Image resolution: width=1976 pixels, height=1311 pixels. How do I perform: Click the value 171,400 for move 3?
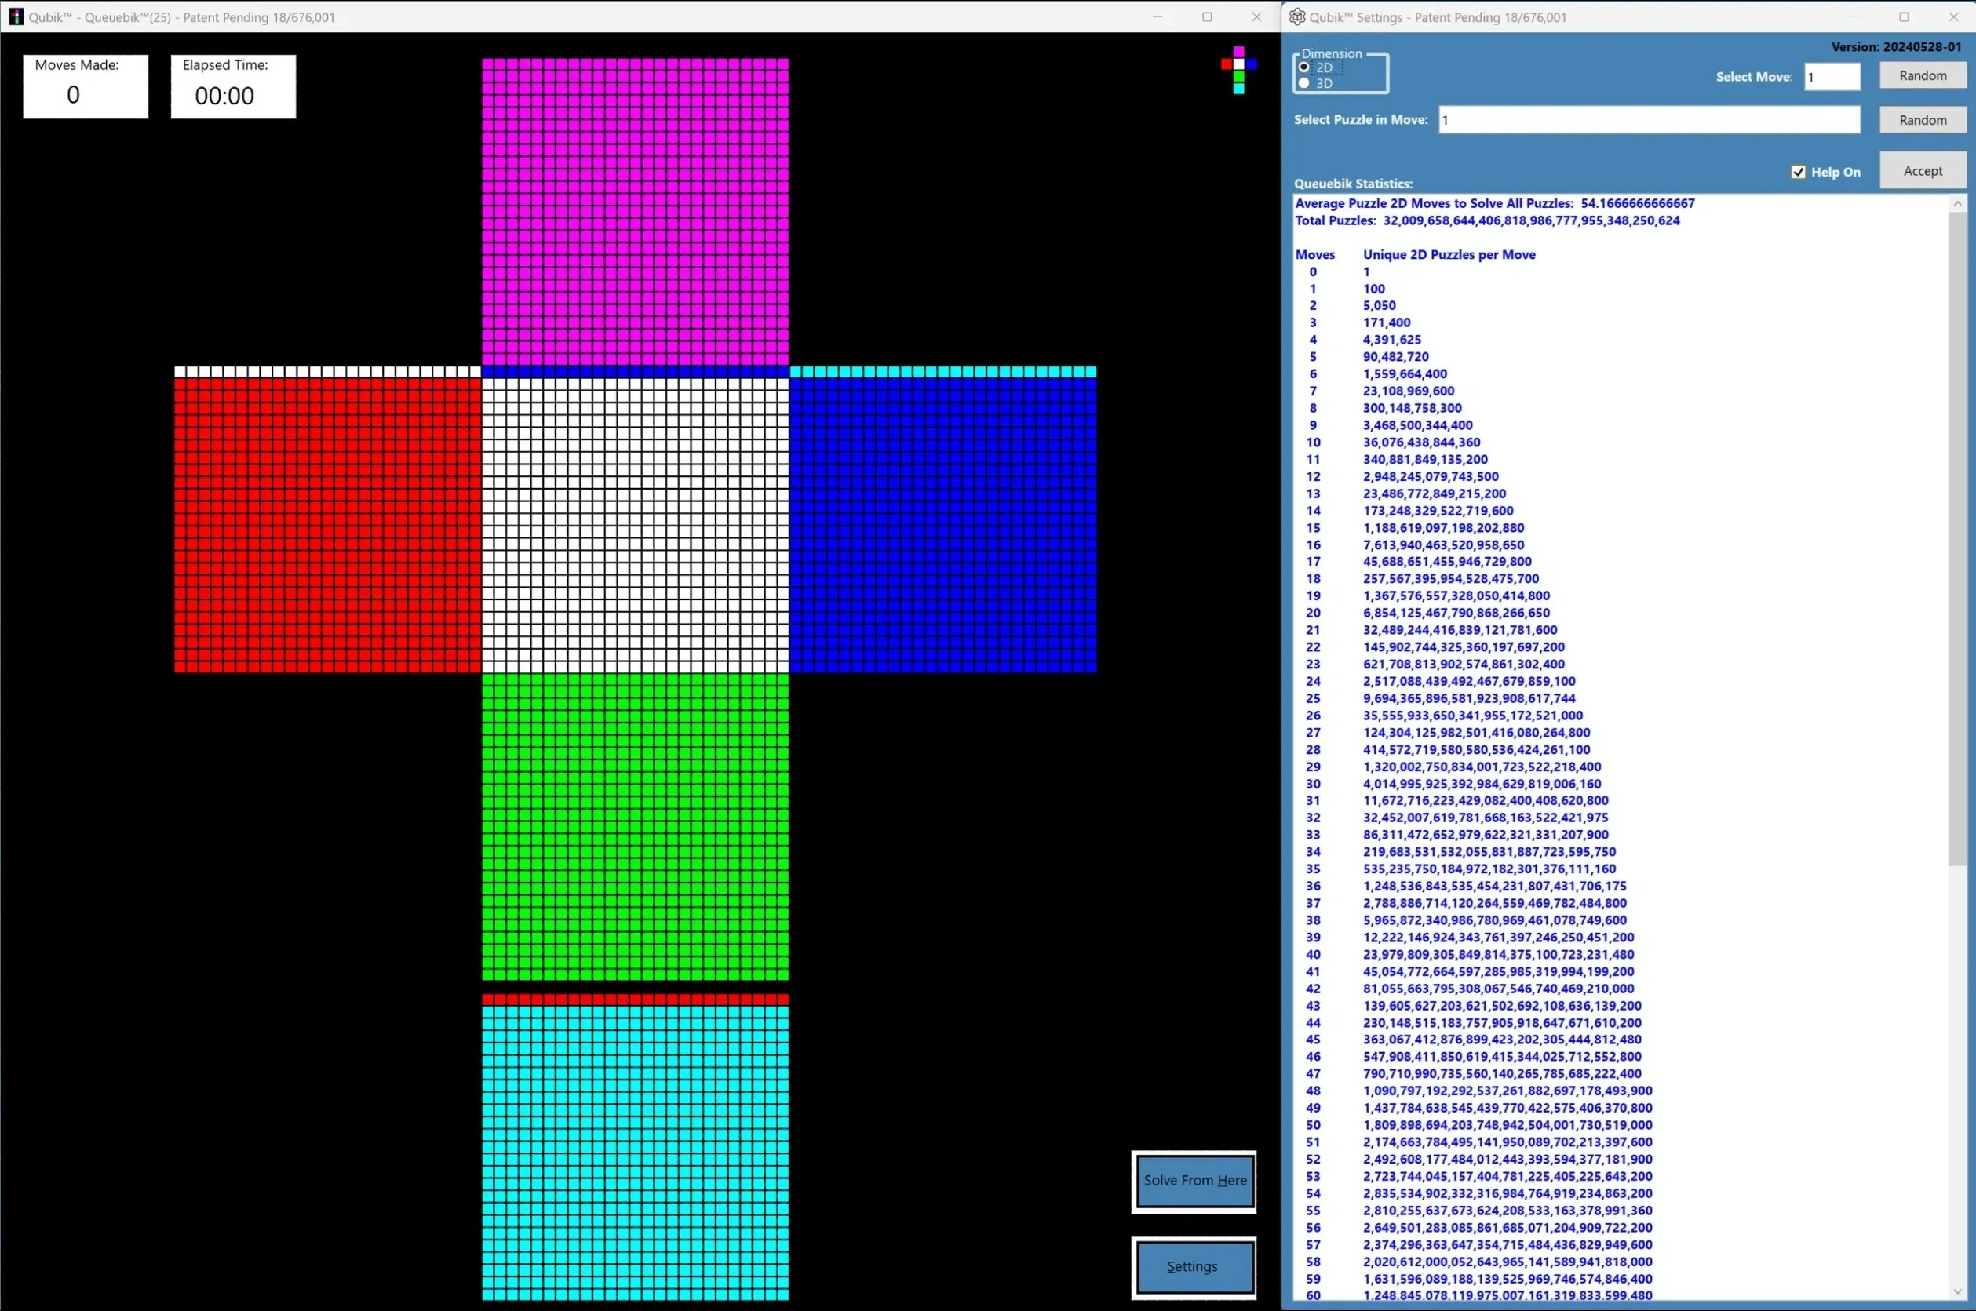coord(1387,322)
